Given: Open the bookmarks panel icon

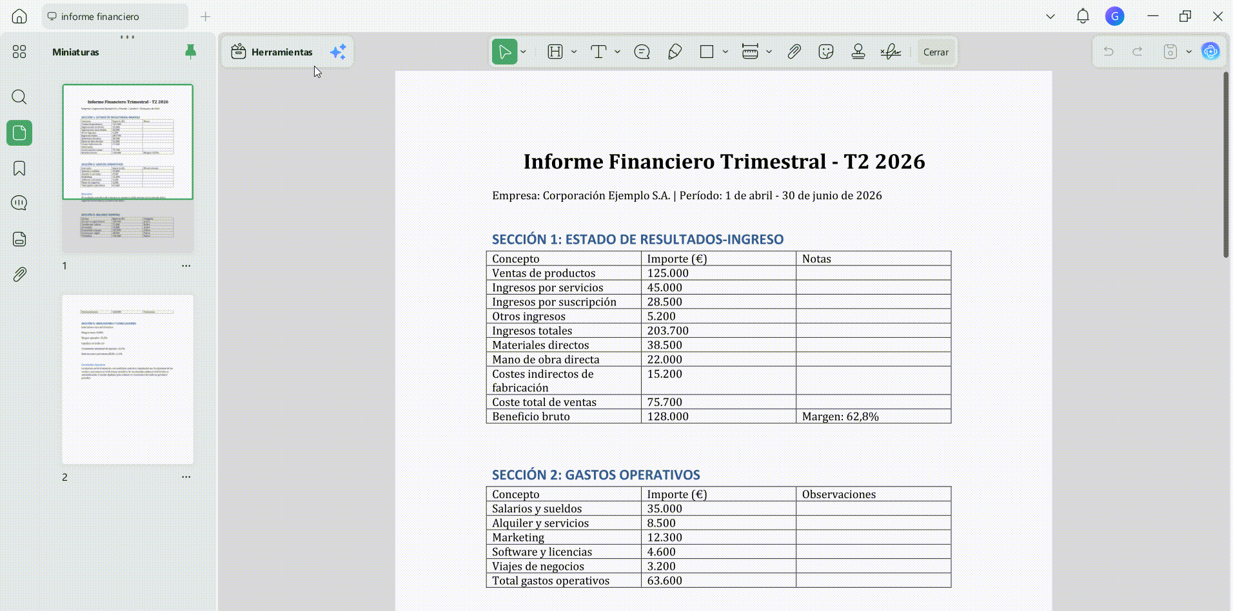Looking at the screenshot, I should (19, 168).
